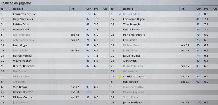Select the Paul Scharner row
Viewport: 218px width, 105px height.
click(164, 30)
